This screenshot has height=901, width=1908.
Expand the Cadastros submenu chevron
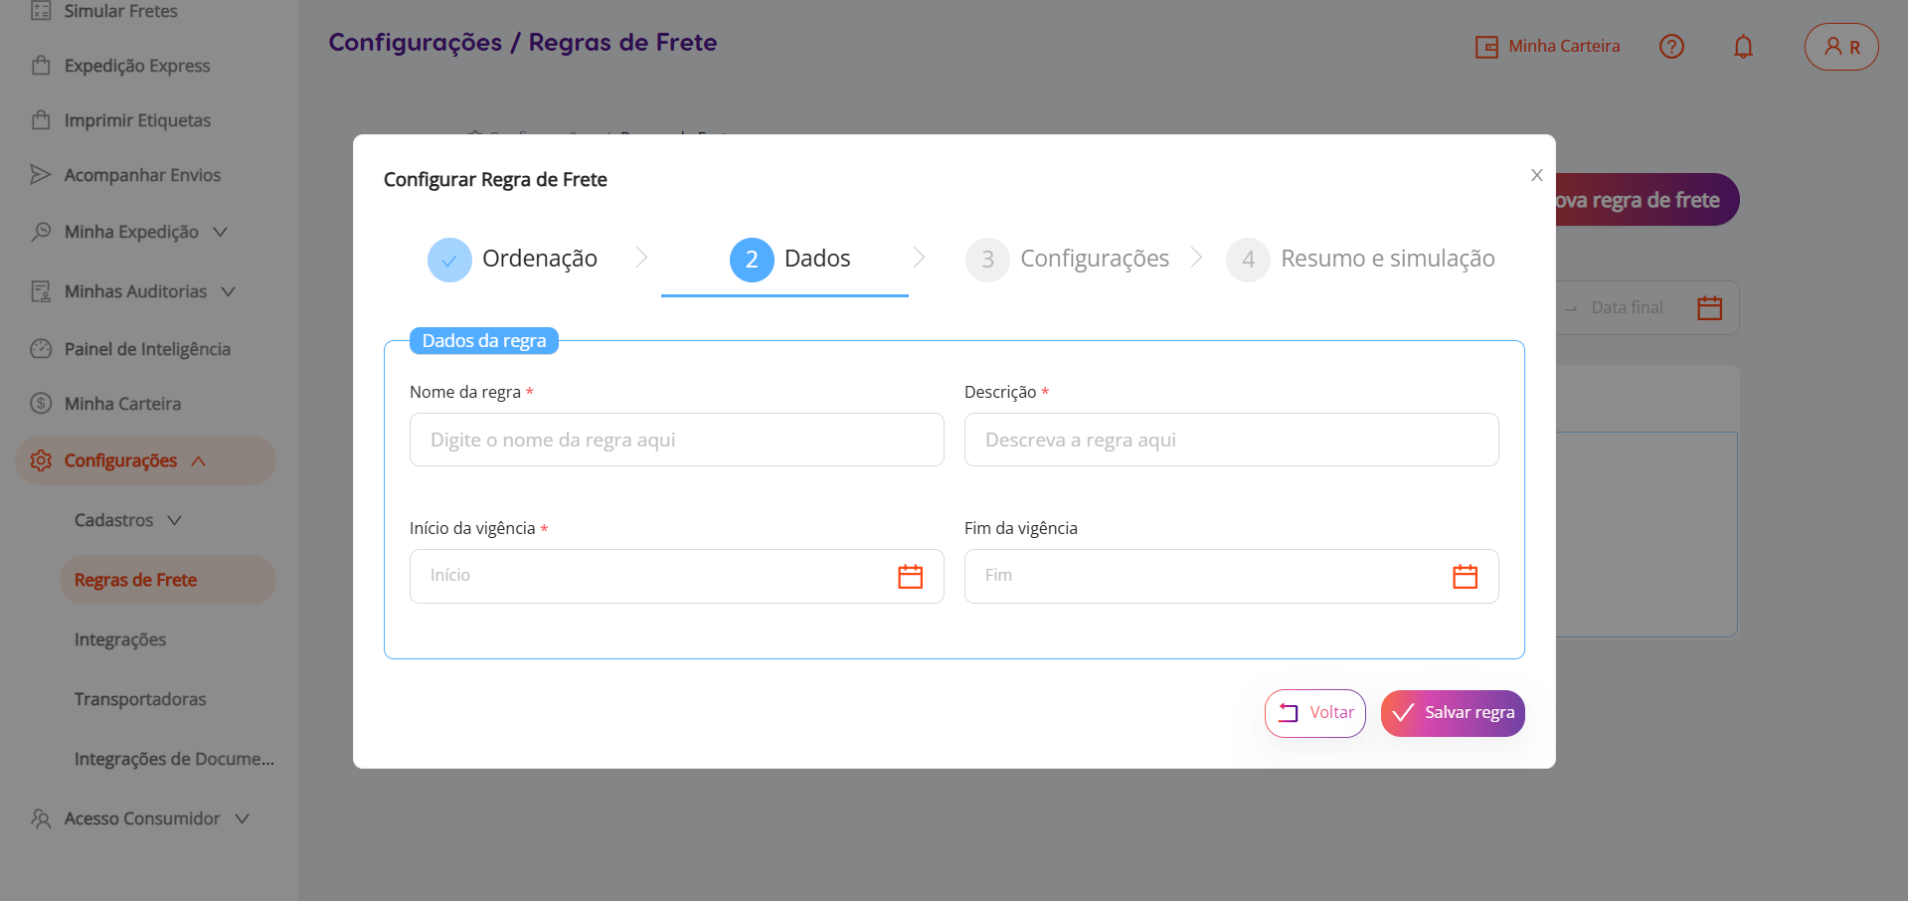[x=175, y=520]
